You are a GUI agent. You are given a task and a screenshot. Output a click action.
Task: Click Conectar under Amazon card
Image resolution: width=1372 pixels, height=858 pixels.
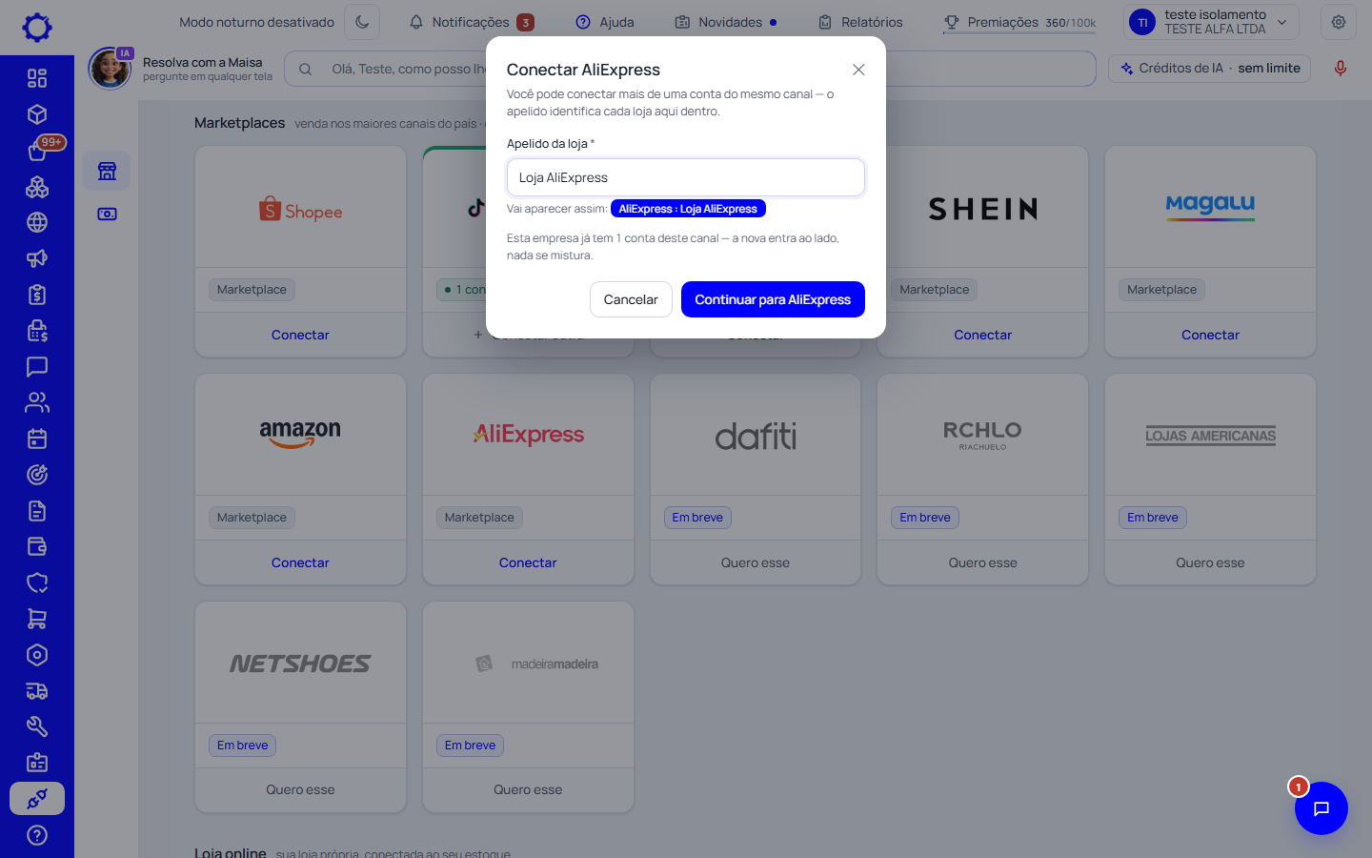click(x=300, y=562)
